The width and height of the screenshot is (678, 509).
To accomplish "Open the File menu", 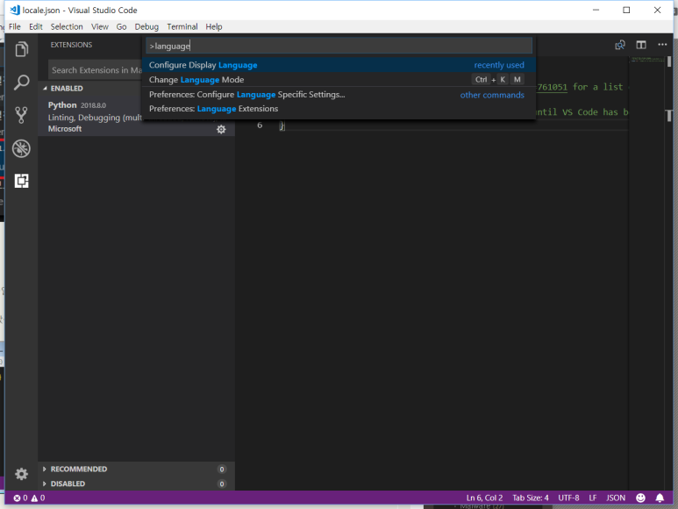I will coord(15,27).
